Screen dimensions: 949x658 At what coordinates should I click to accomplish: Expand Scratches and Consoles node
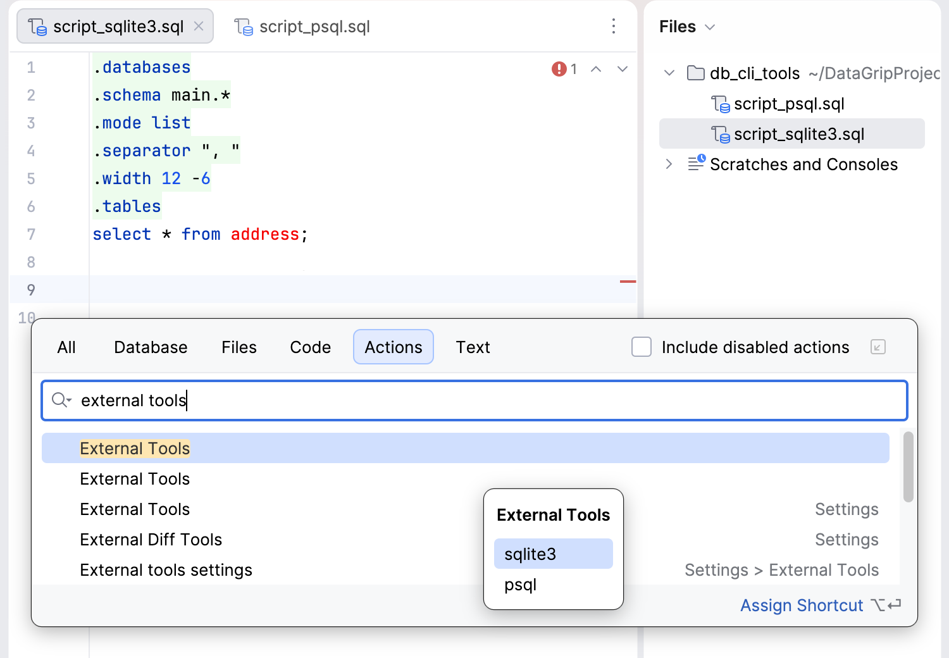click(x=669, y=164)
